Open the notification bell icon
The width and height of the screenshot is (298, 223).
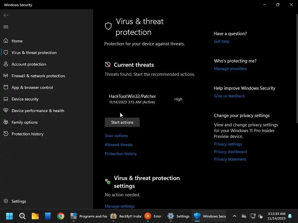(290, 216)
